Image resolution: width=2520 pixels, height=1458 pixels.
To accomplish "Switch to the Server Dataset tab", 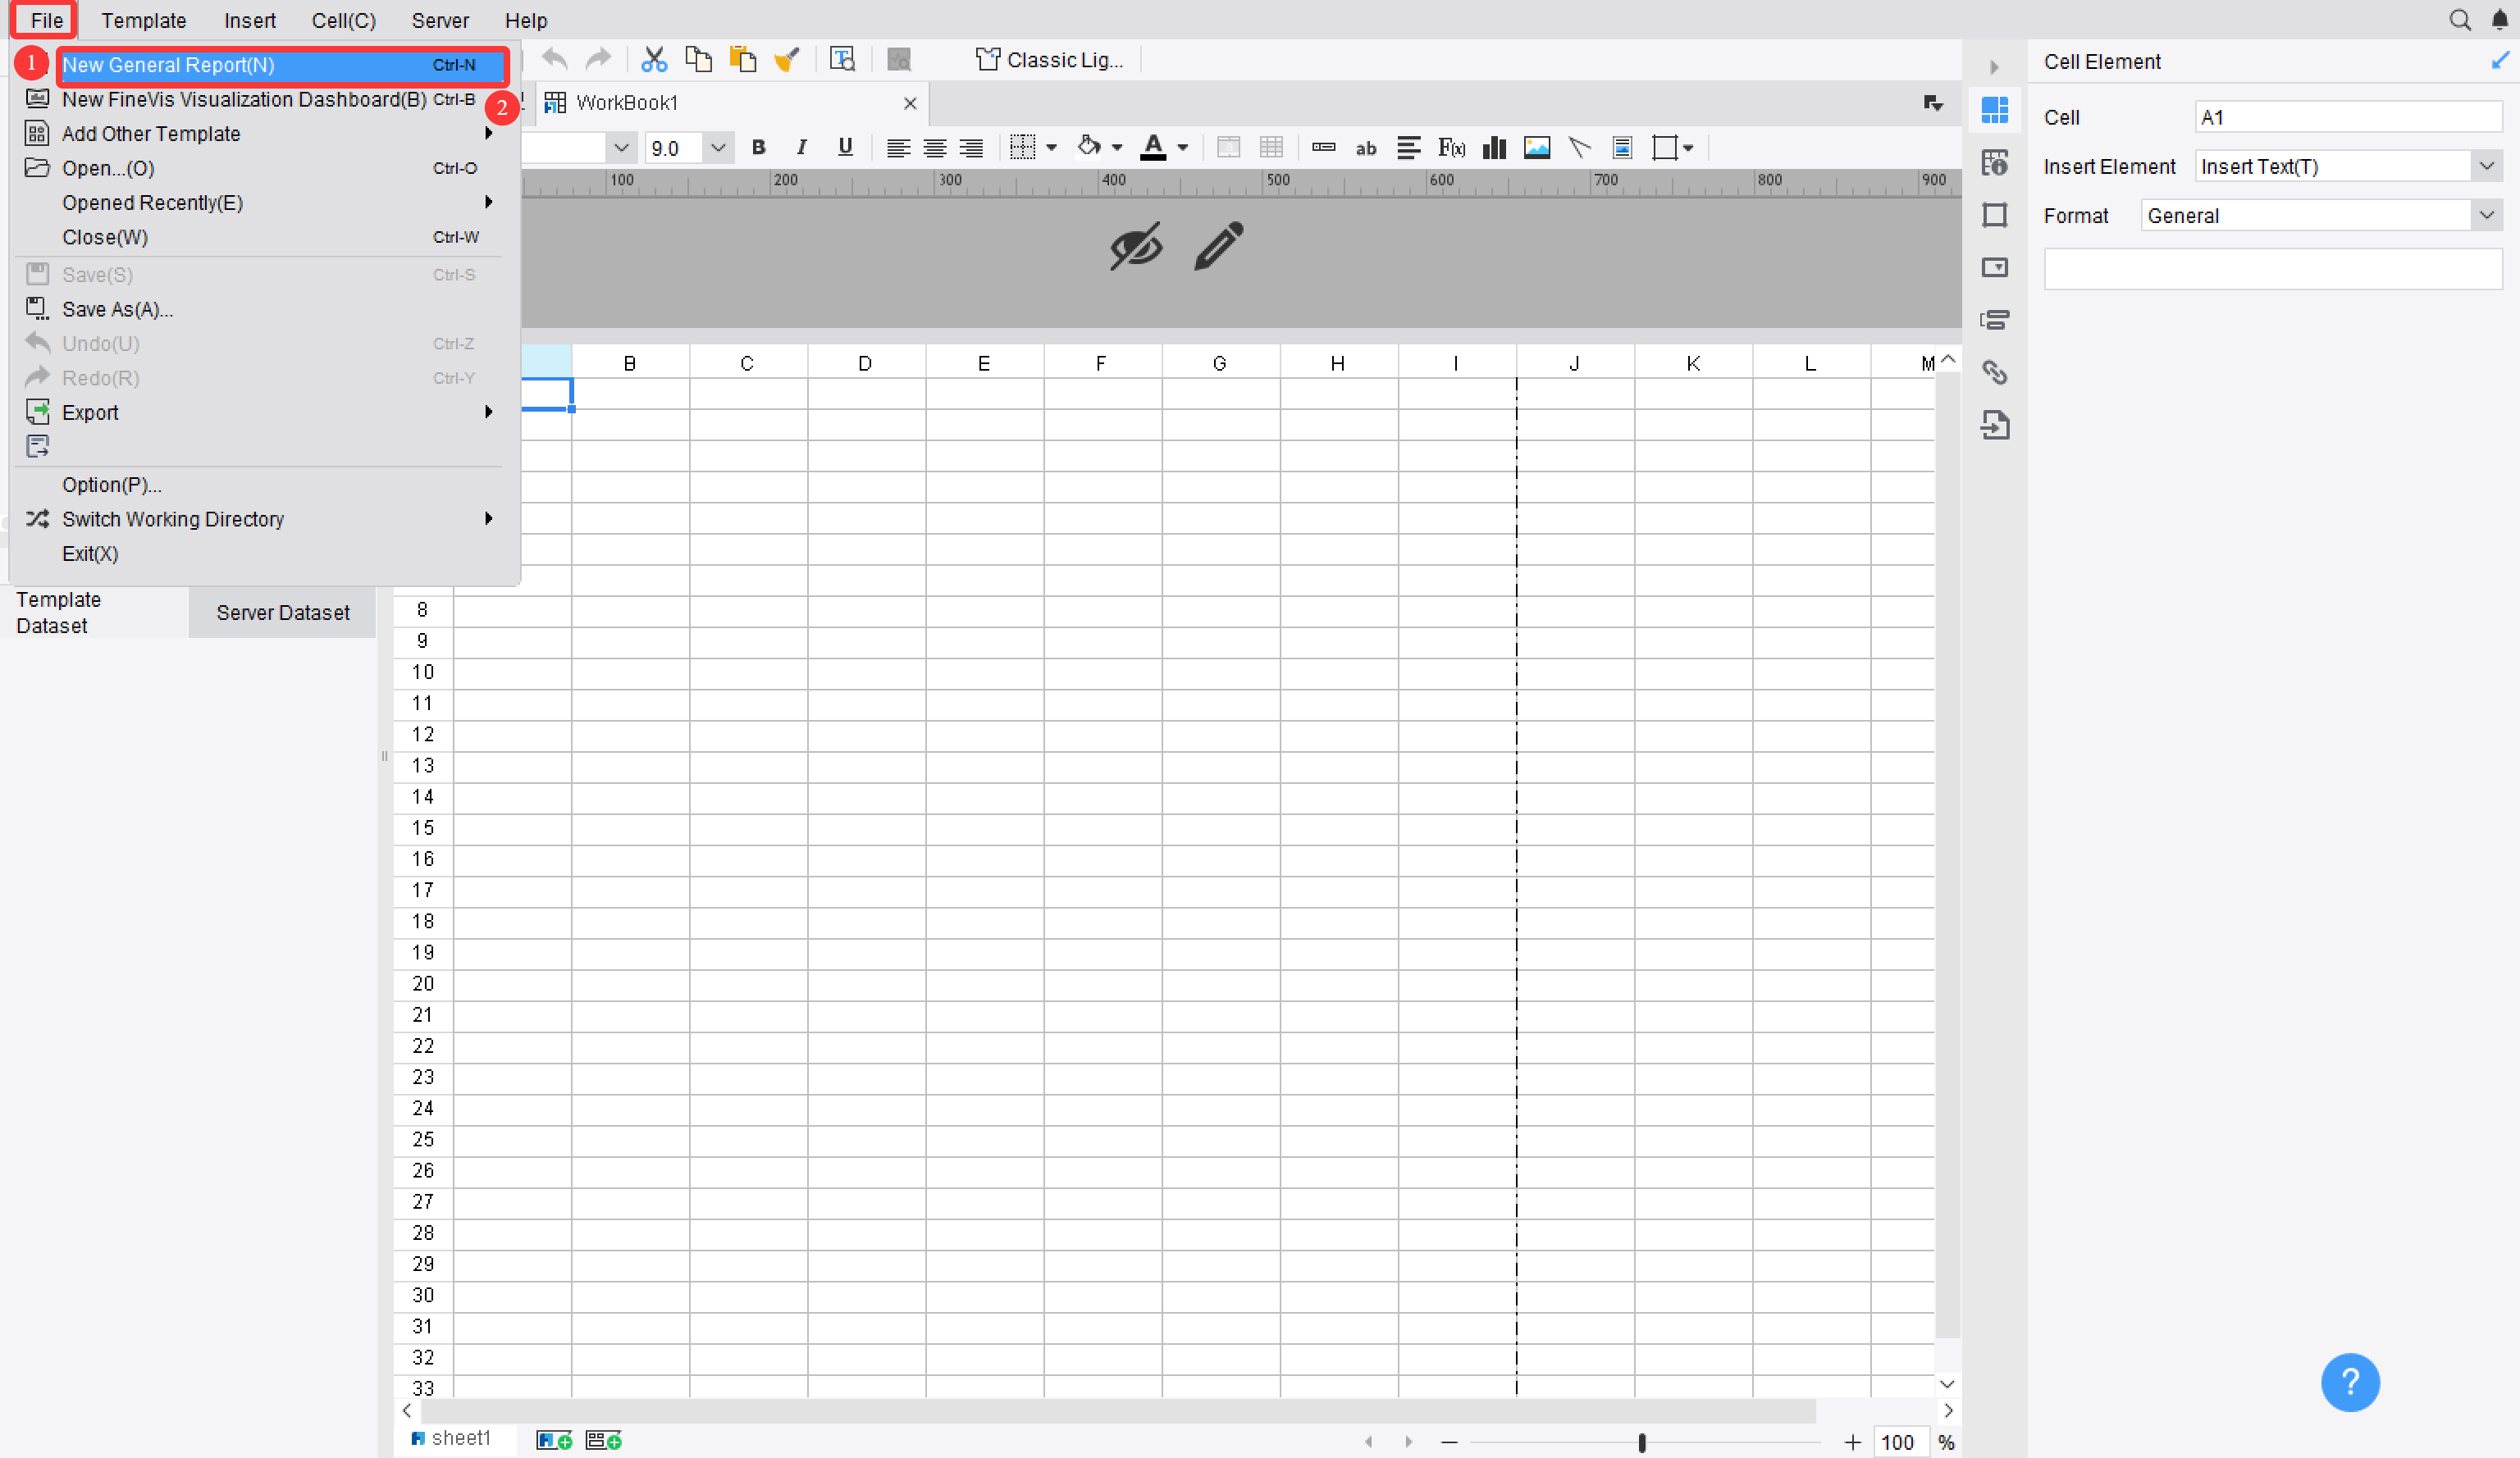I will point(282,612).
